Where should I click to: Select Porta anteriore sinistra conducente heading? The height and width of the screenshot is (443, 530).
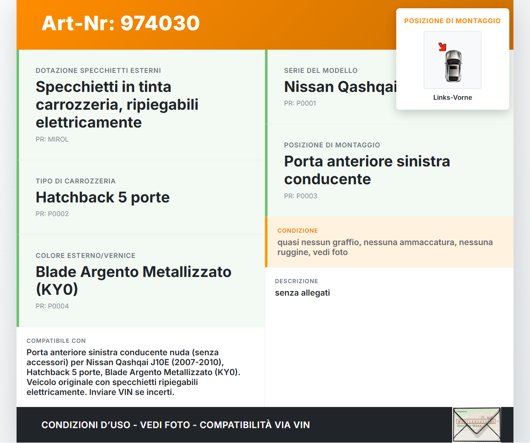[366, 170]
